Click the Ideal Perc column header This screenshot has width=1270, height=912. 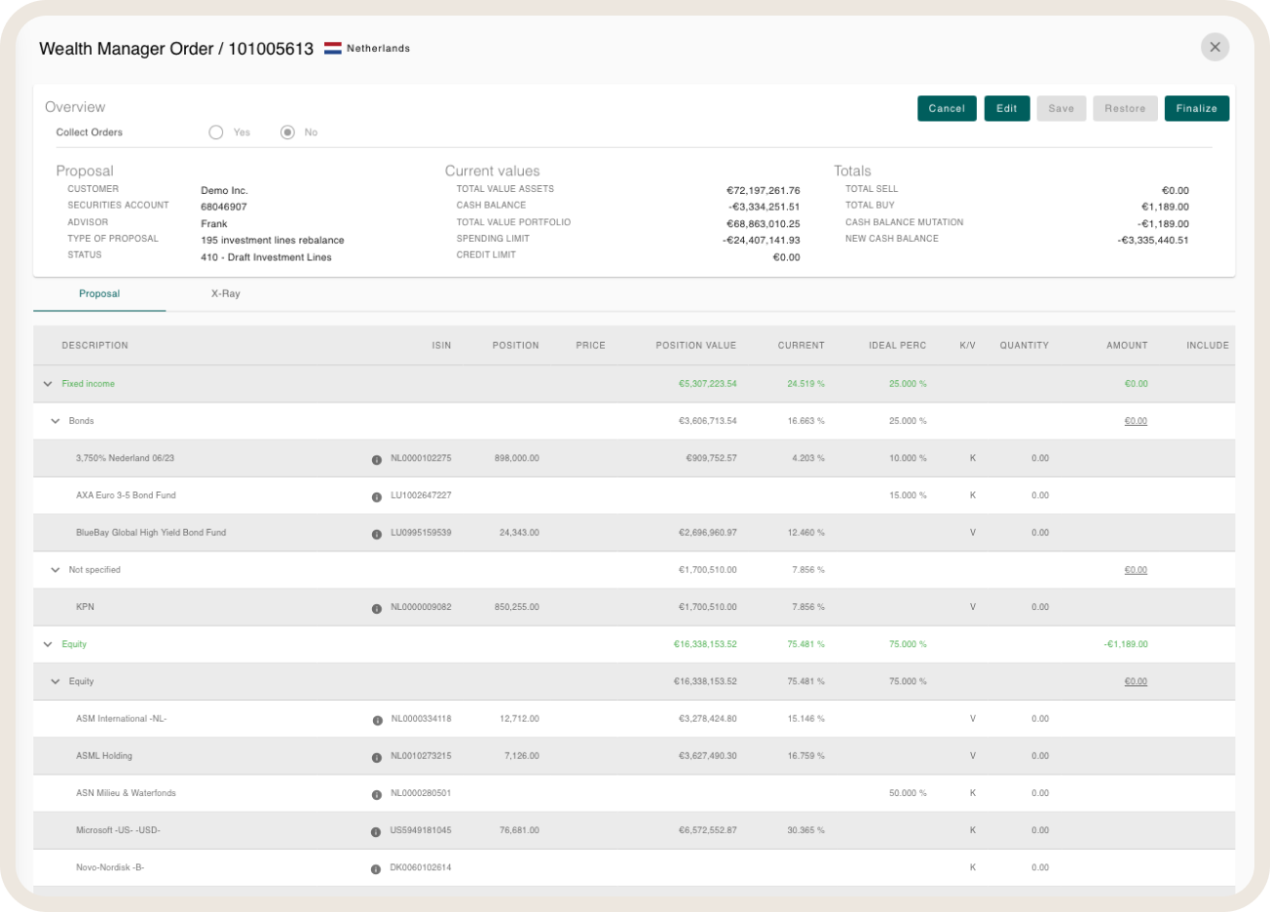click(x=897, y=346)
